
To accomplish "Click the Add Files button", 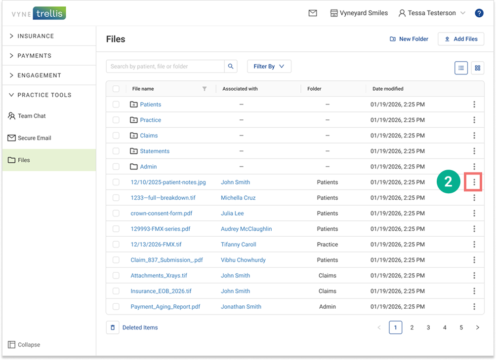I will pos(460,39).
